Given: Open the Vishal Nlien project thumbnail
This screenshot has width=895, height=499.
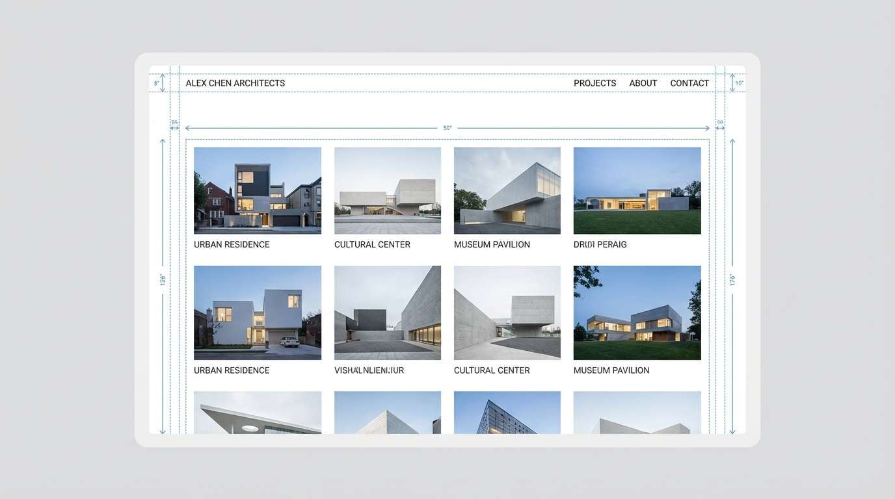Looking at the screenshot, I should pyautogui.click(x=388, y=312).
